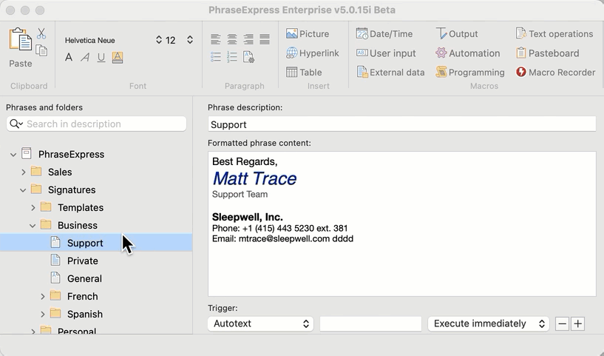
Task: Insert a bulleted list
Action: 216,57
